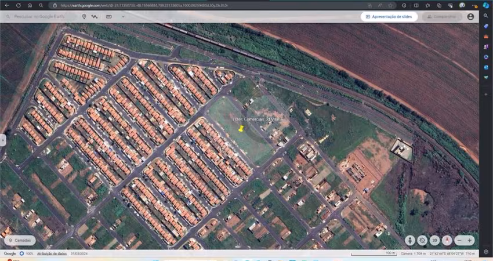Expand the toolbar dropdown arrow beside ruler
The width and height of the screenshot is (493, 261).
click(123, 16)
